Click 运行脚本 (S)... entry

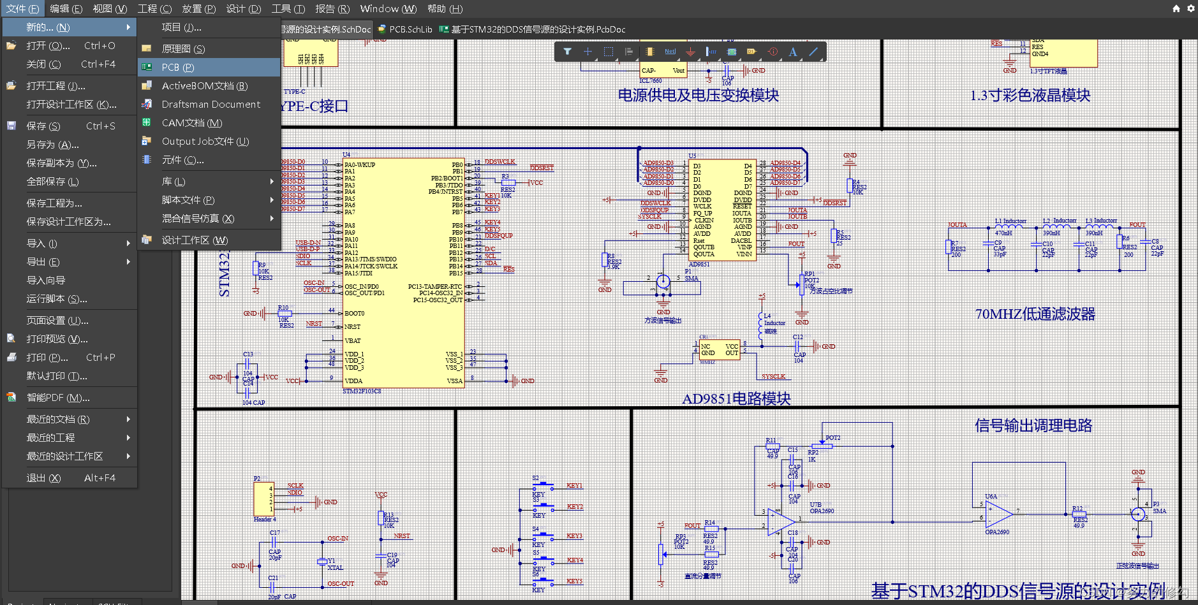coord(70,298)
